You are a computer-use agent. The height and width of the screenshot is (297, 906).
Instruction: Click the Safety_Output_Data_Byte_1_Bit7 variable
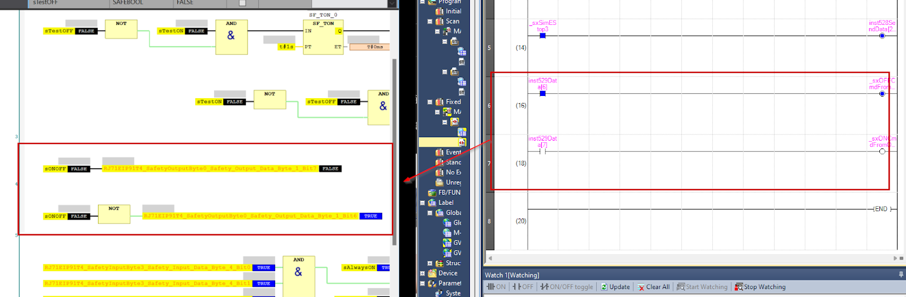point(210,169)
